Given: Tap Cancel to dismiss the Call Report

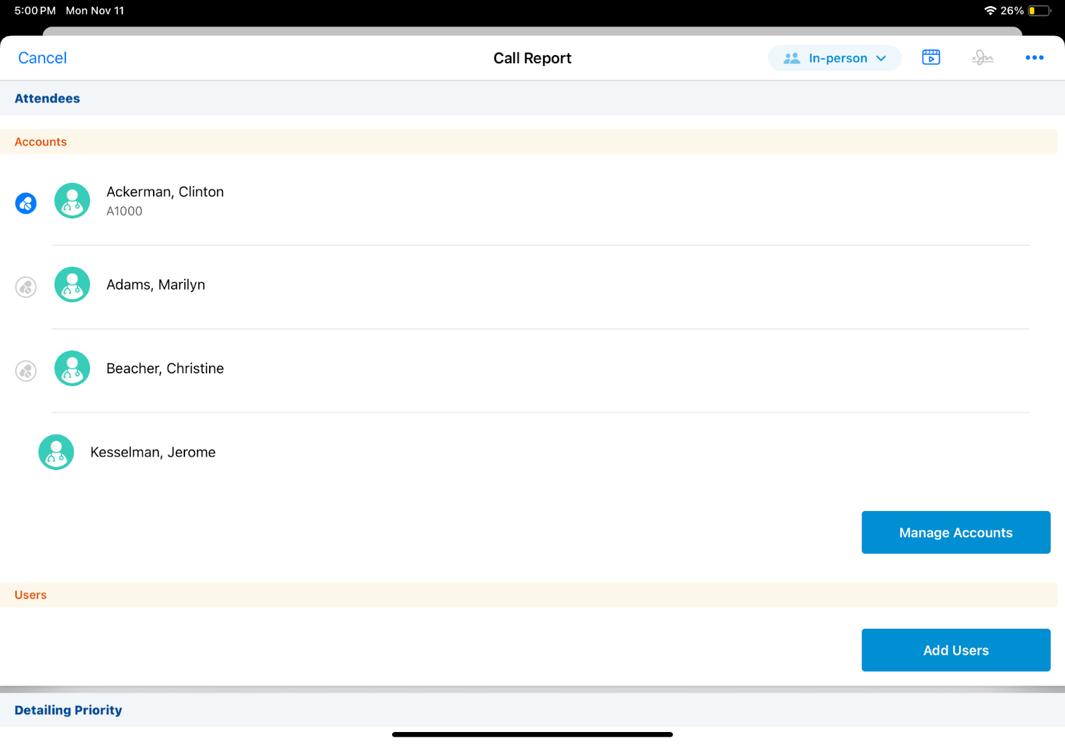Looking at the screenshot, I should click(x=42, y=58).
